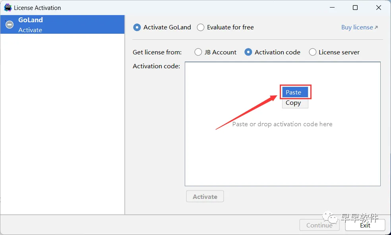Click placeholder text 'Paste or drop activation code here'
This screenshot has height=235, width=391.
(x=282, y=124)
